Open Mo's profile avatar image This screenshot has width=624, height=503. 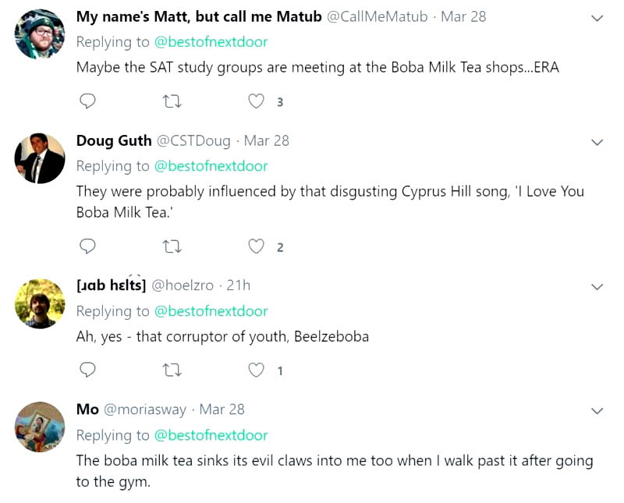40,427
